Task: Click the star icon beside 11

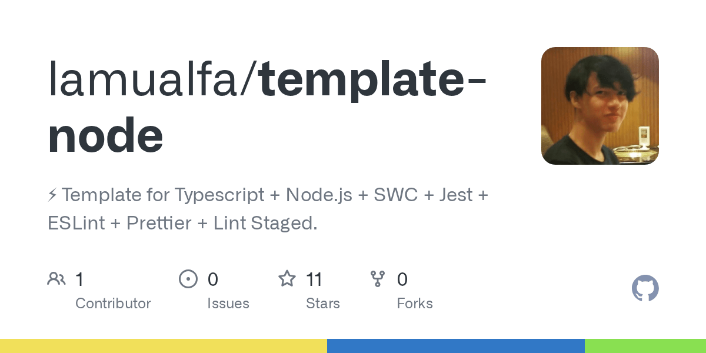Action: (287, 279)
